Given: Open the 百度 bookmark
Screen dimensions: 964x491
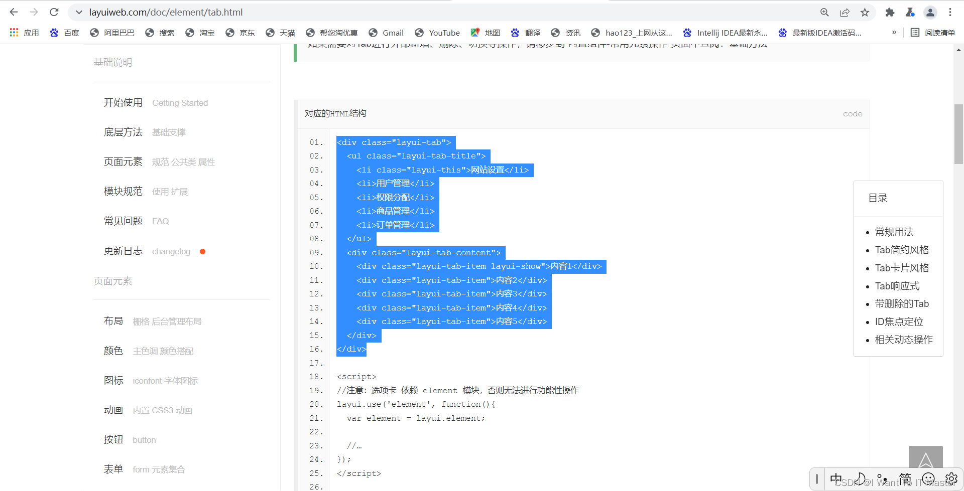Looking at the screenshot, I should coord(64,33).
